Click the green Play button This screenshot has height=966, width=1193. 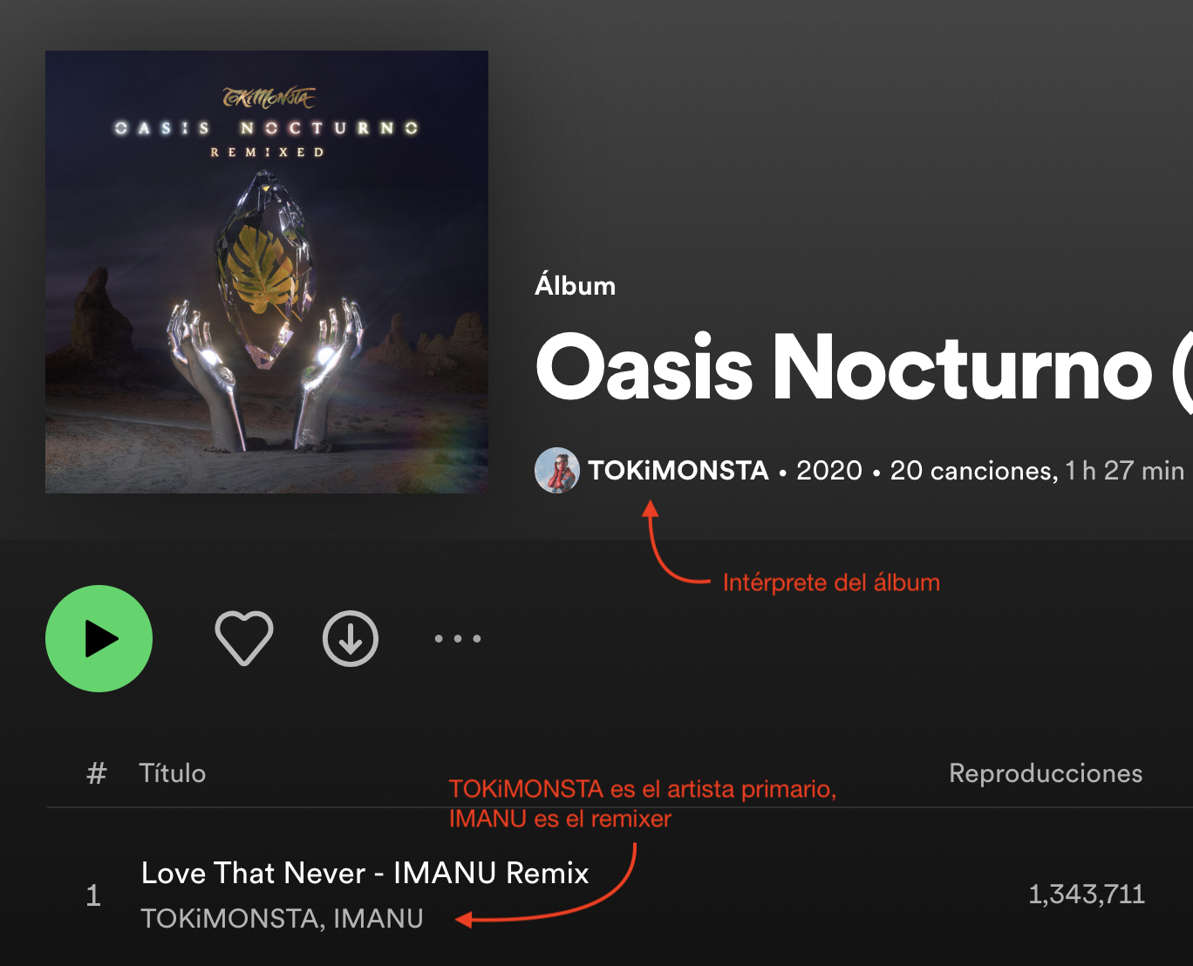[99, 639]
